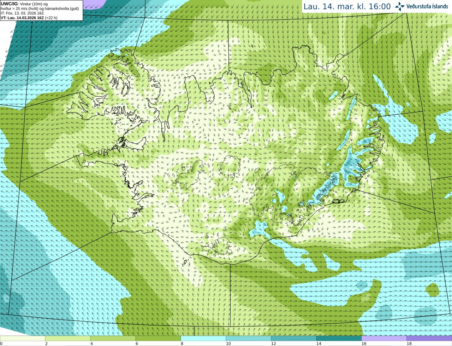Pick the olive green 6–8 m/s scale swatch
The image size is (452, 346).
[158, 339]
